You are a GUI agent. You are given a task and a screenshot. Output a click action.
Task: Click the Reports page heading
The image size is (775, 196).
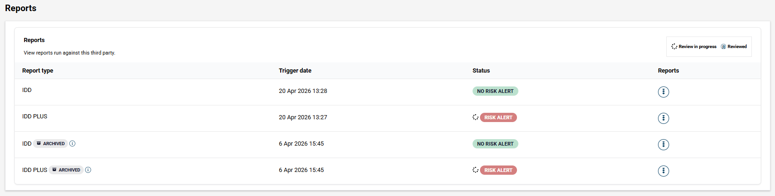pyautogui.click(x=21, y=8)
